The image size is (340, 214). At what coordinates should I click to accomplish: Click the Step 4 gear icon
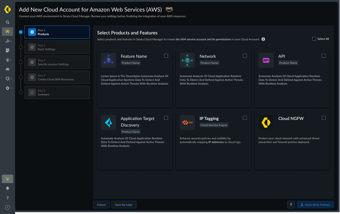pyautogui.click(x=32, y=77)
